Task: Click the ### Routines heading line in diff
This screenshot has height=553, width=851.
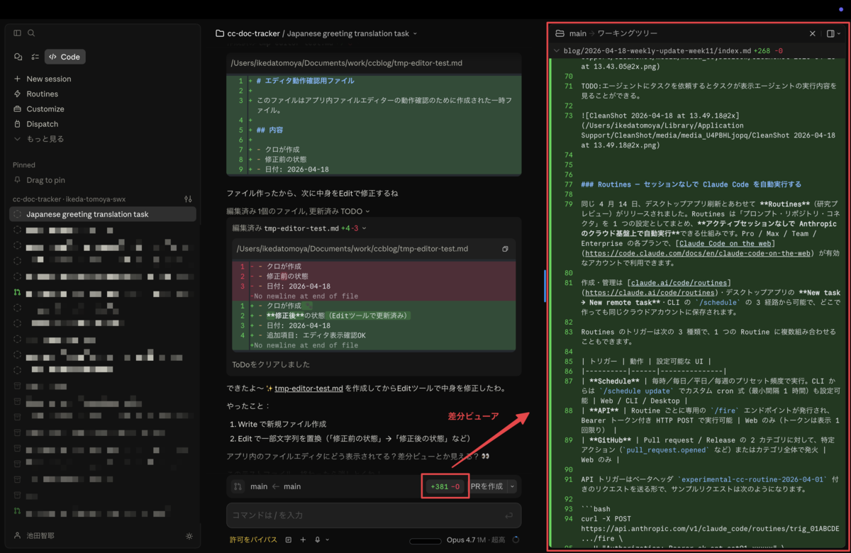Action: [x=691, y=184]
